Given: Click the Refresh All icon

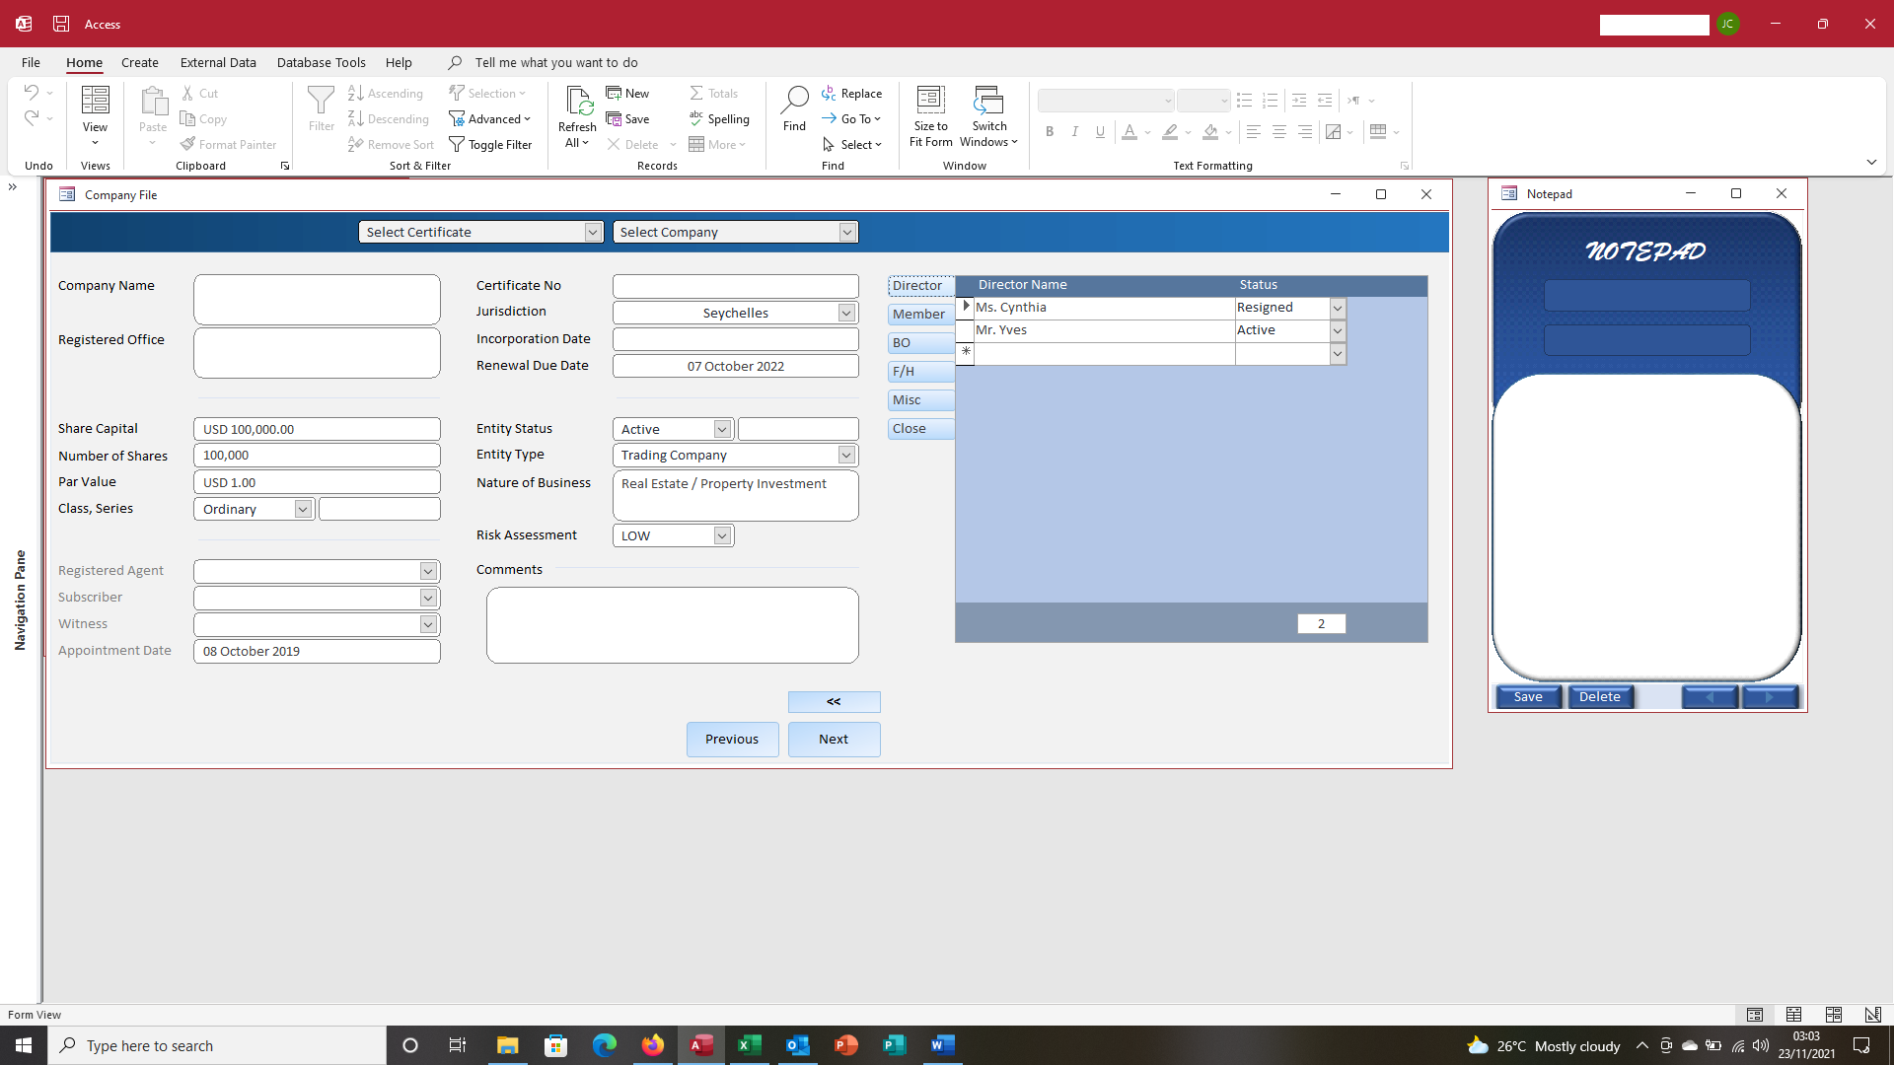Looking at the screenshot, I should [577, 103].
